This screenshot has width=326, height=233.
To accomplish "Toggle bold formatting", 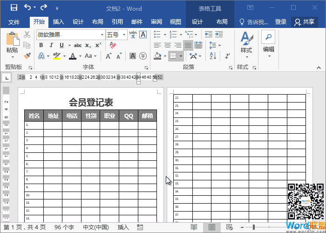I will (x=41, y=45).
